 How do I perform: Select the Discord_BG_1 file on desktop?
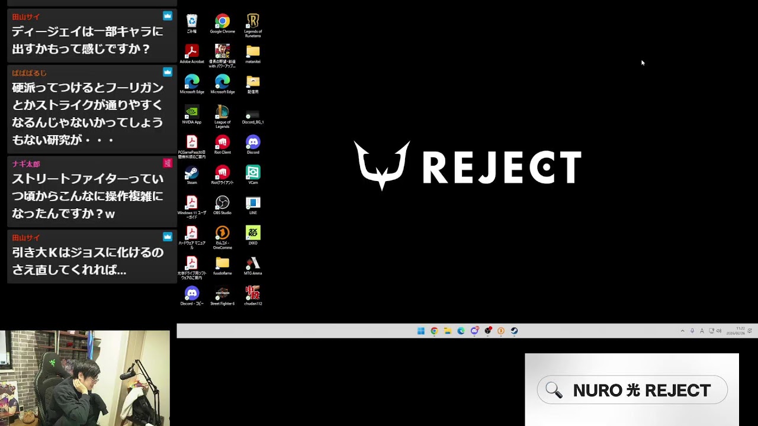click(x=253, y=117)
